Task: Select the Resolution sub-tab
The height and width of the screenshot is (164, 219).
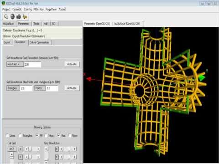Action: [20, 42]
